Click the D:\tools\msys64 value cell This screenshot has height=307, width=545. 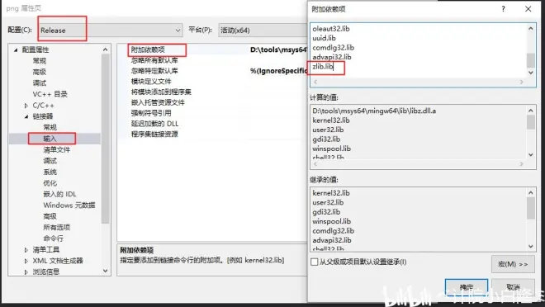pos(278,50)
